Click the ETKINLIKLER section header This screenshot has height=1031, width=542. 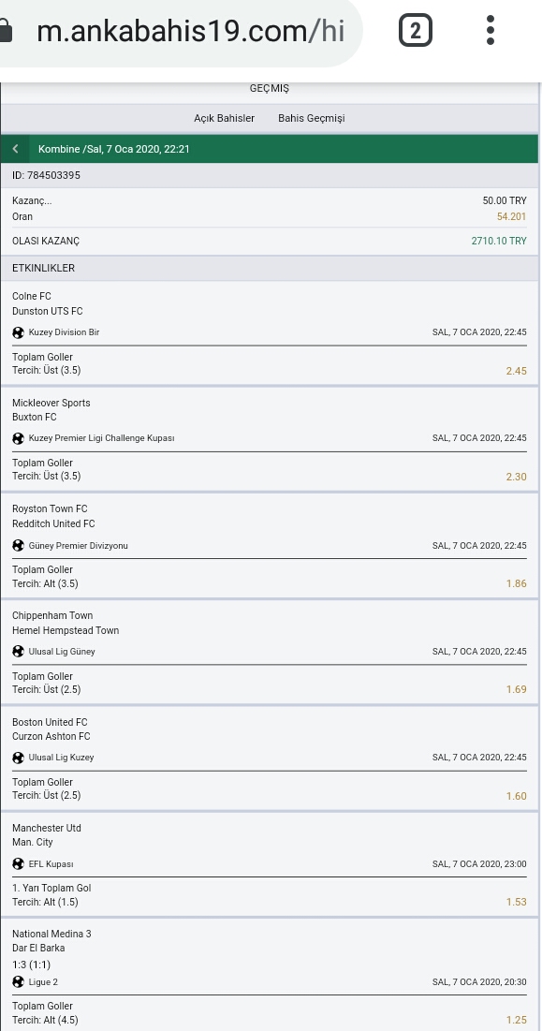pyautogui.click(x=270, y=268)
